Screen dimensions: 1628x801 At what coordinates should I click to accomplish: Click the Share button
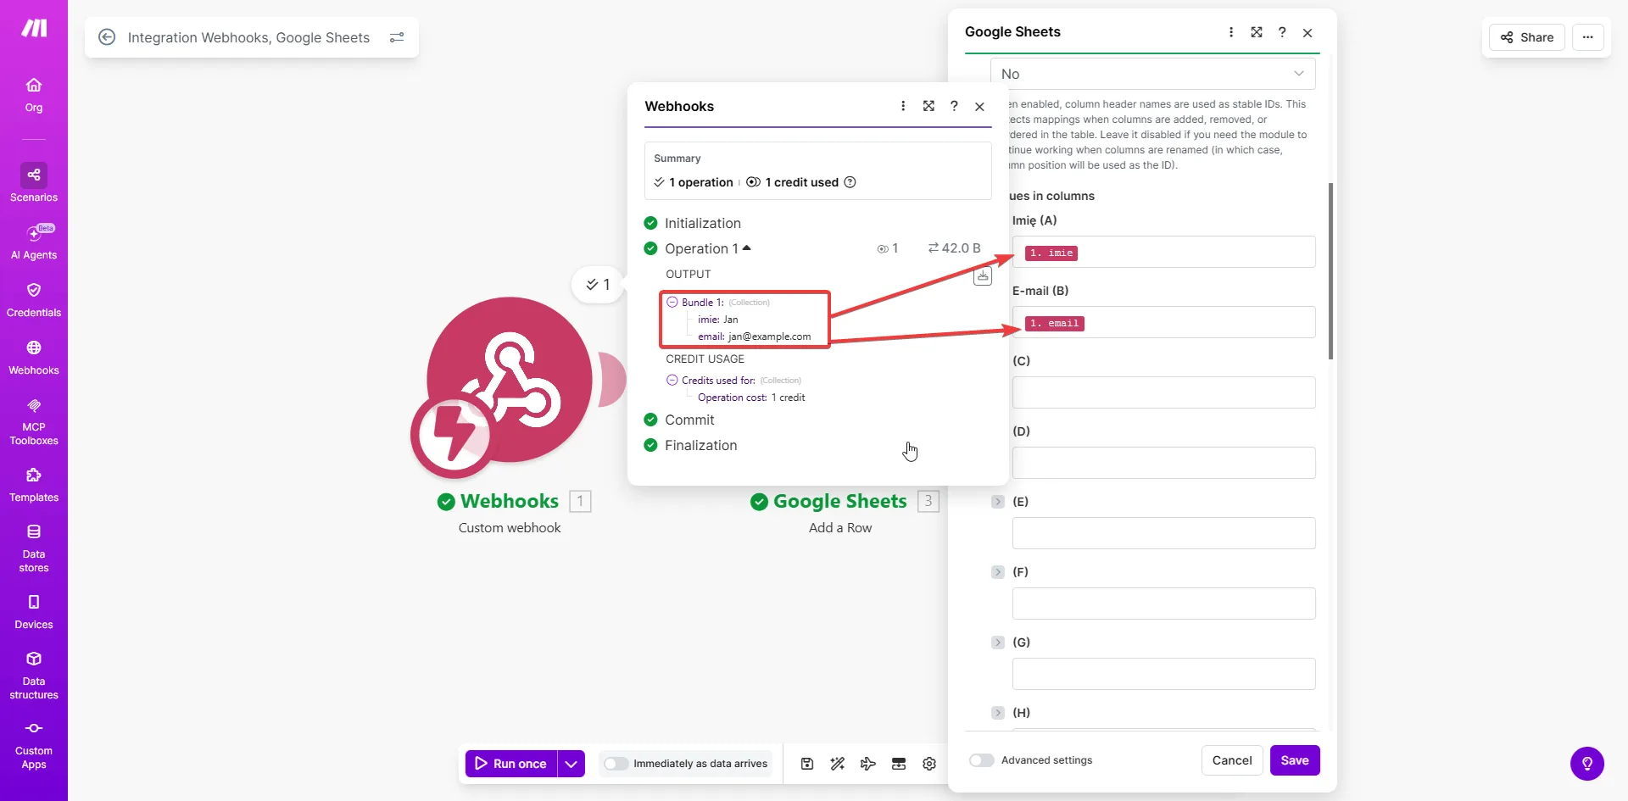1527,37
